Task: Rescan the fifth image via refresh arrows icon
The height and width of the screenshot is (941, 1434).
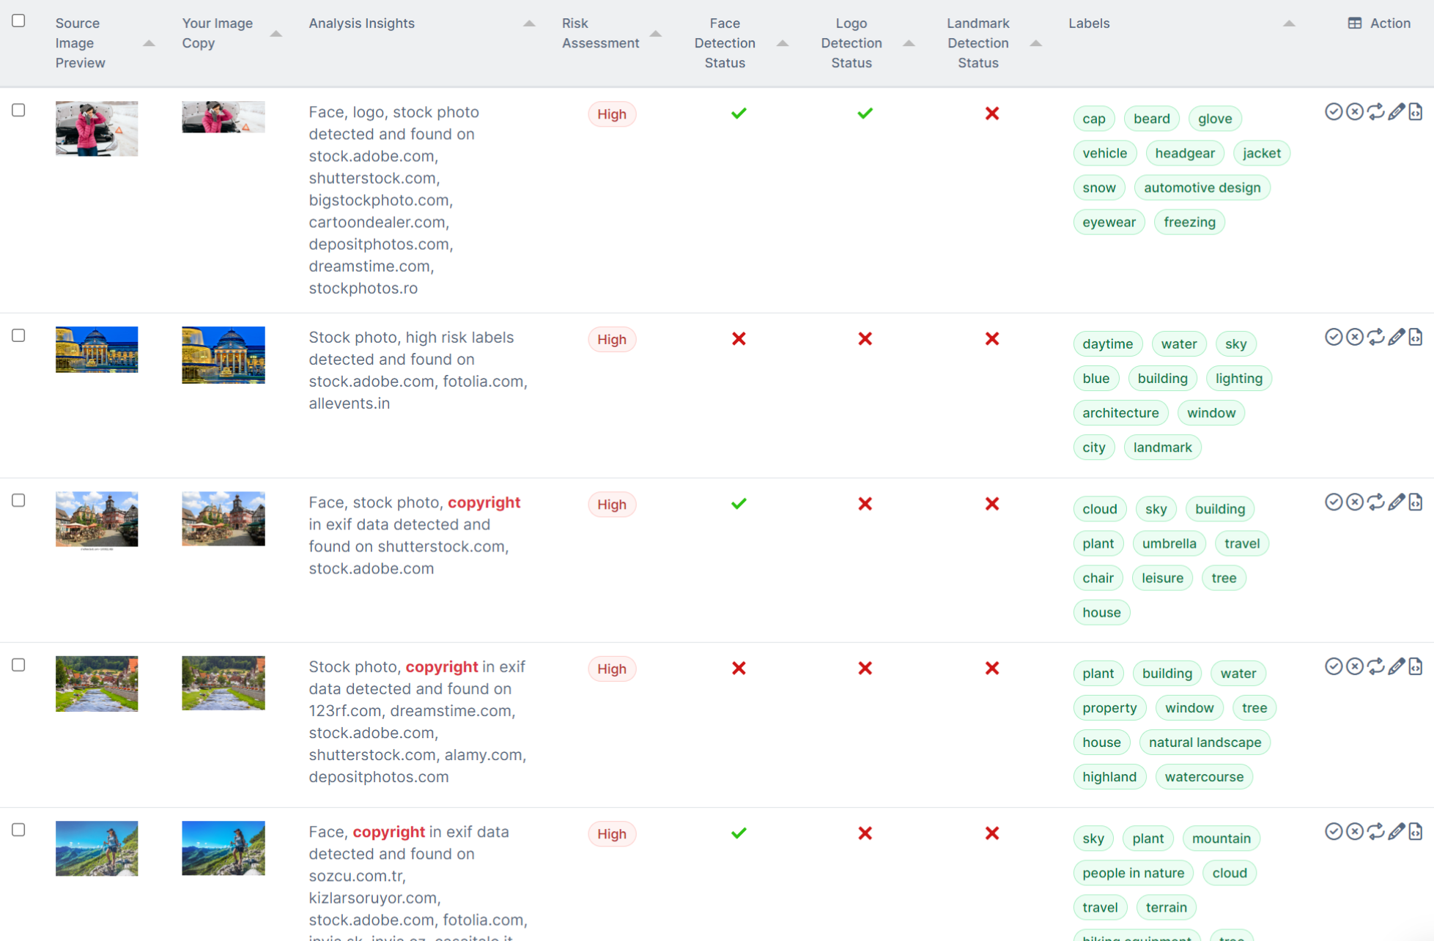Action: (x=1375, y=832)
